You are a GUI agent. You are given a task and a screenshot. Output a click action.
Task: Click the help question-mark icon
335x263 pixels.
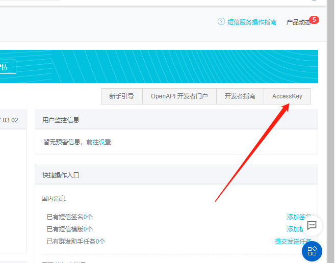pos(221,22)
